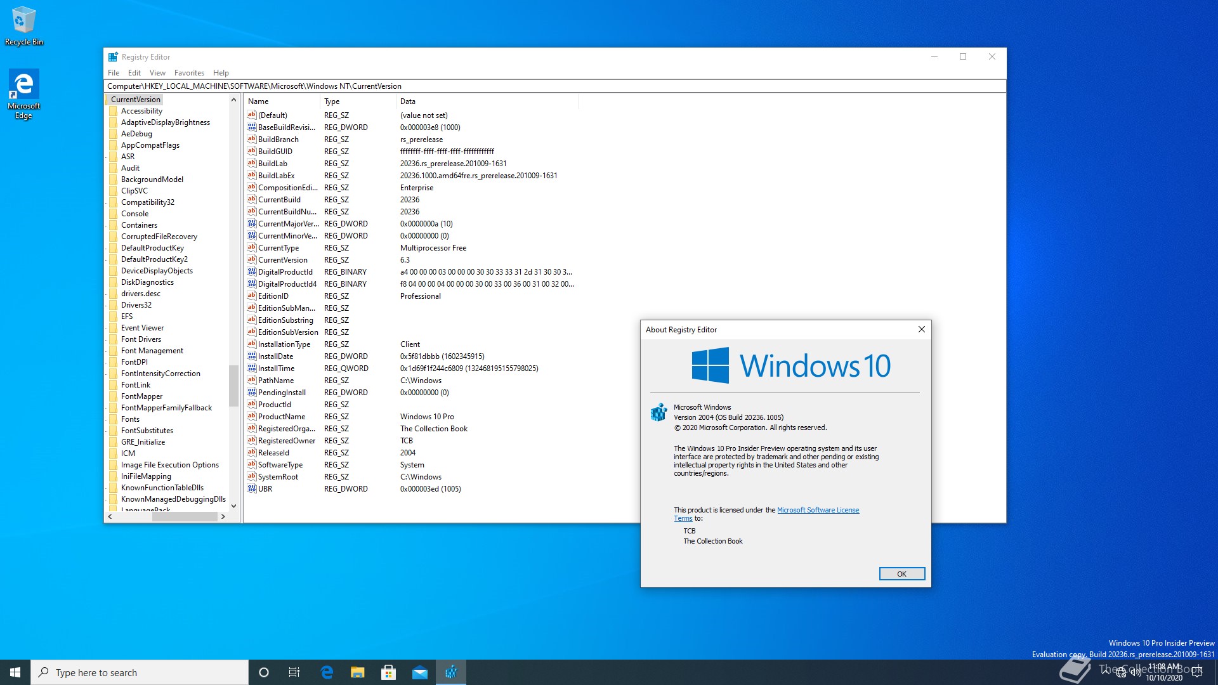Click tree scroll right arrow
The width and height of the screenshot is (1218, 685).
pos(223,517)
